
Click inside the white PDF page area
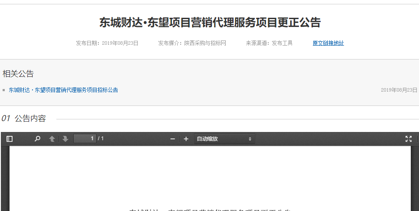[x=210, y=178]
